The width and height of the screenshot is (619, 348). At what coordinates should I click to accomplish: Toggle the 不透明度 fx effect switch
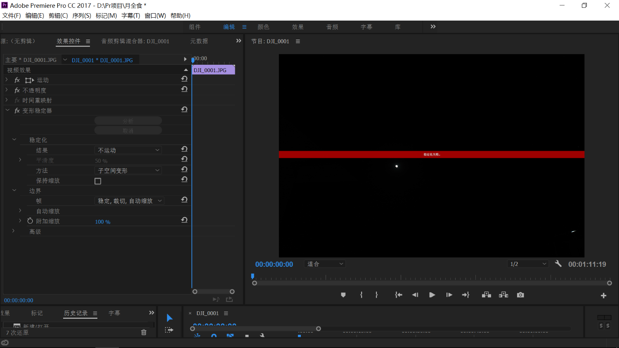pyautogui.click(x=17, y=90)
